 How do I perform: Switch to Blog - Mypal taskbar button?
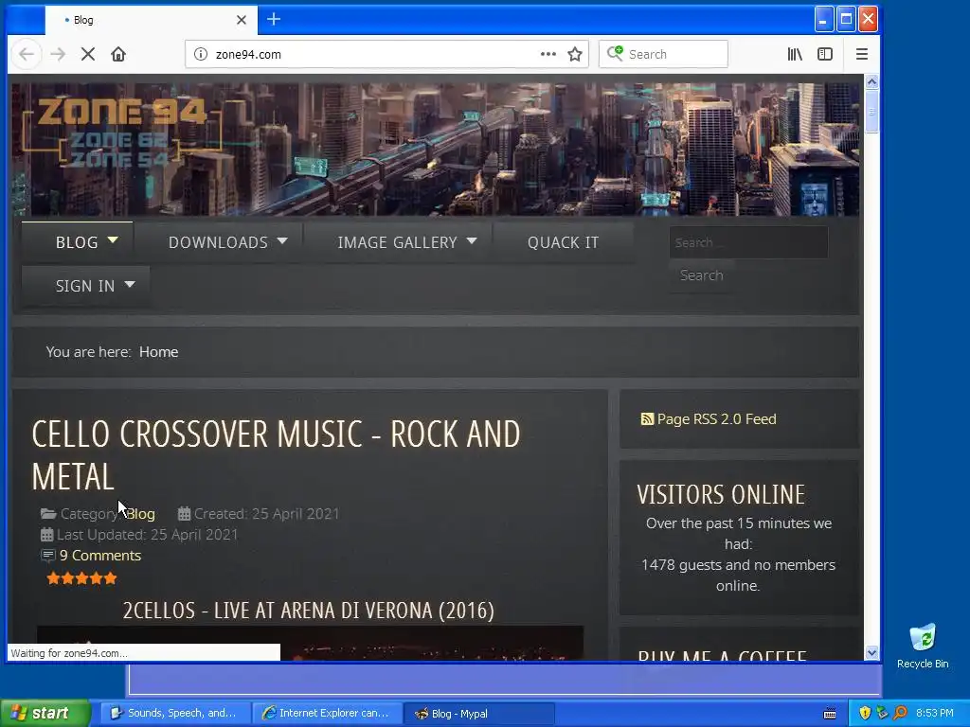pos(478,714)
